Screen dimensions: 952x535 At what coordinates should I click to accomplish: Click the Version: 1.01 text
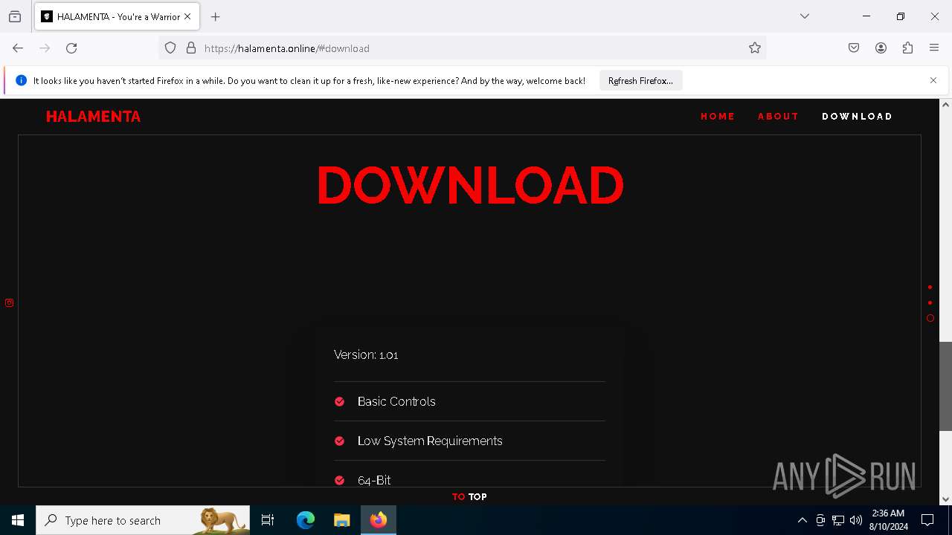click(x=366, y=355)
